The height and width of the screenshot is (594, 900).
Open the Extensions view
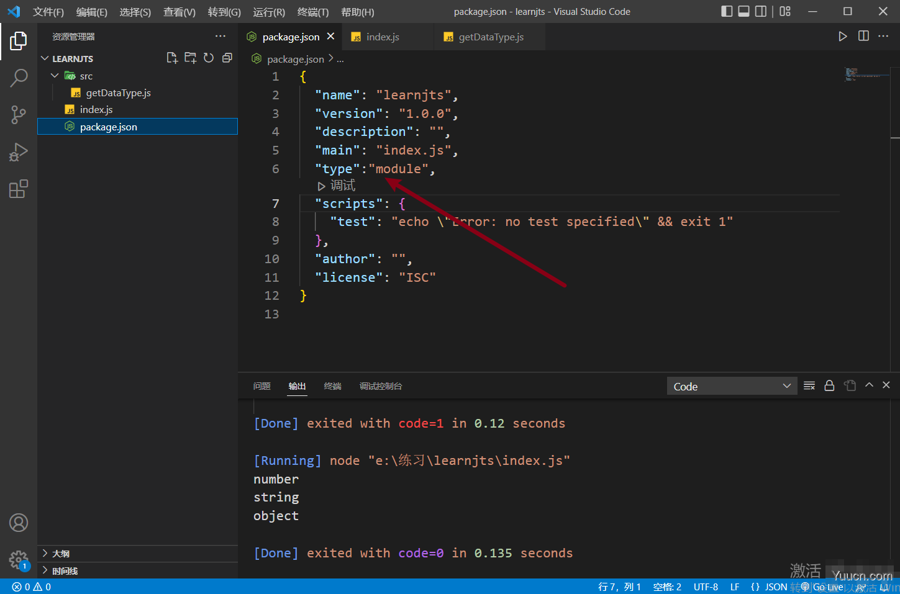pyautogui.click(x=19, y=189)
